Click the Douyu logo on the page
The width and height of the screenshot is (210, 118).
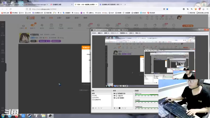tap(30, 18)
